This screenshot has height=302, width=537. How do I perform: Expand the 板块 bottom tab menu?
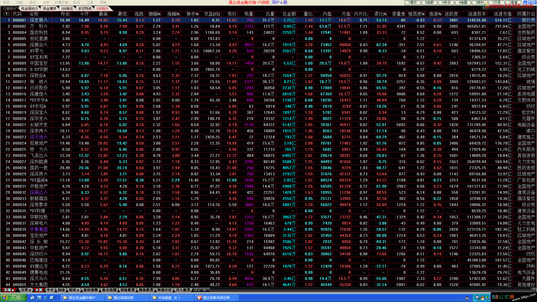point(74,290)
